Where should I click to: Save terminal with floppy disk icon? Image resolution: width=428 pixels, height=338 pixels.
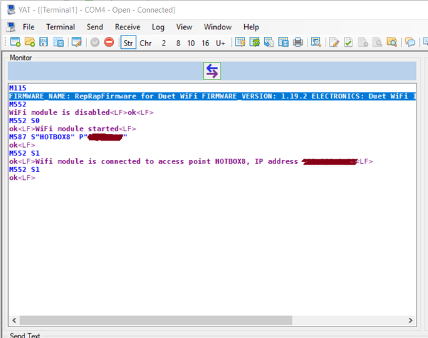(x=43, y=42)
